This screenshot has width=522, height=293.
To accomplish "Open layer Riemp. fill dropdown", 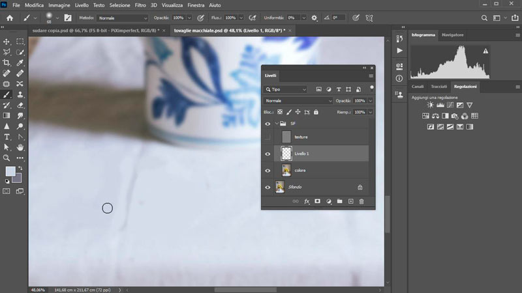I will [370, 112].
